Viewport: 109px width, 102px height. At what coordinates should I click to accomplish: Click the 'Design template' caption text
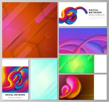[15, 97]
